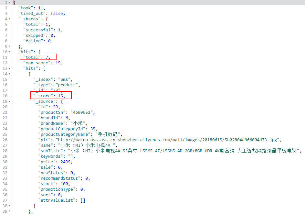Screen dimensions: 305x214
Task: Click the "attrValueList": [] line
Action: 62,200
